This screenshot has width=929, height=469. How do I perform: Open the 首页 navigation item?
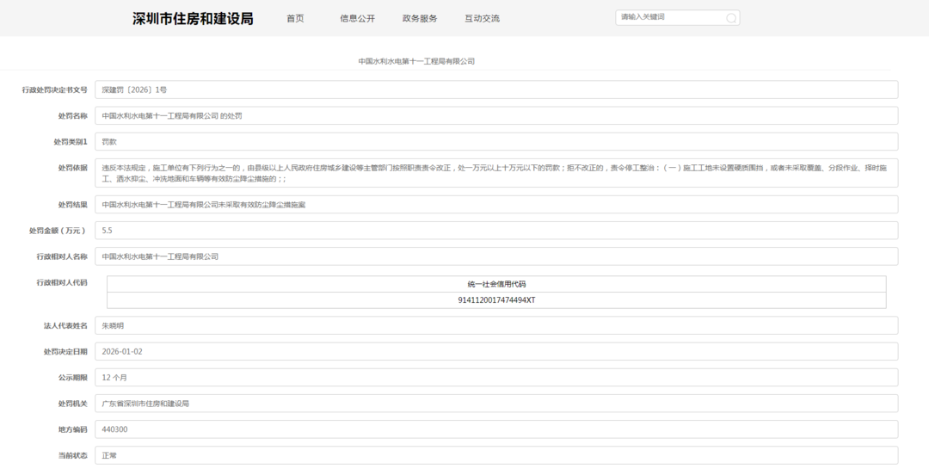click(x=295, y=18)
